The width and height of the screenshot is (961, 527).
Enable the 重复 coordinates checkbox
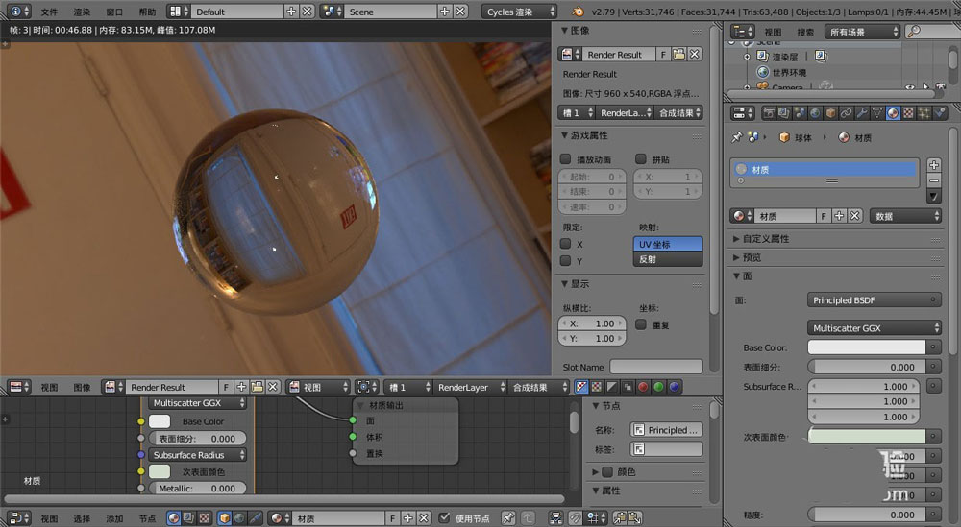point(641,325)
